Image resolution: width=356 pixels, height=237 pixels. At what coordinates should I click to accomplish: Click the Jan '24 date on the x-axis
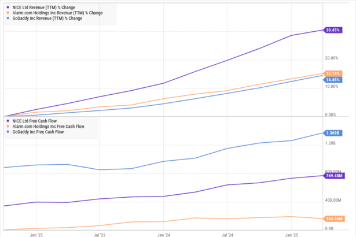(164, 234)
